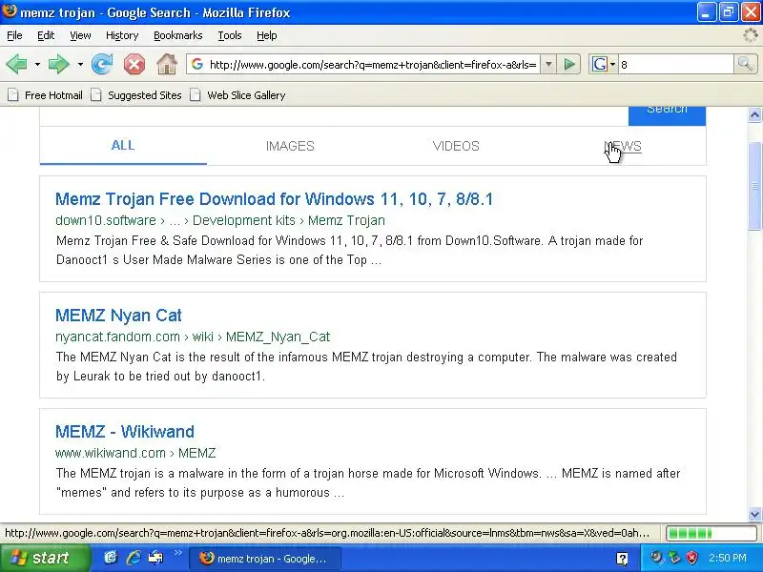Expand hidden Quick Launch icons chevron
The image size is (763, 572).
click(177, 553)
